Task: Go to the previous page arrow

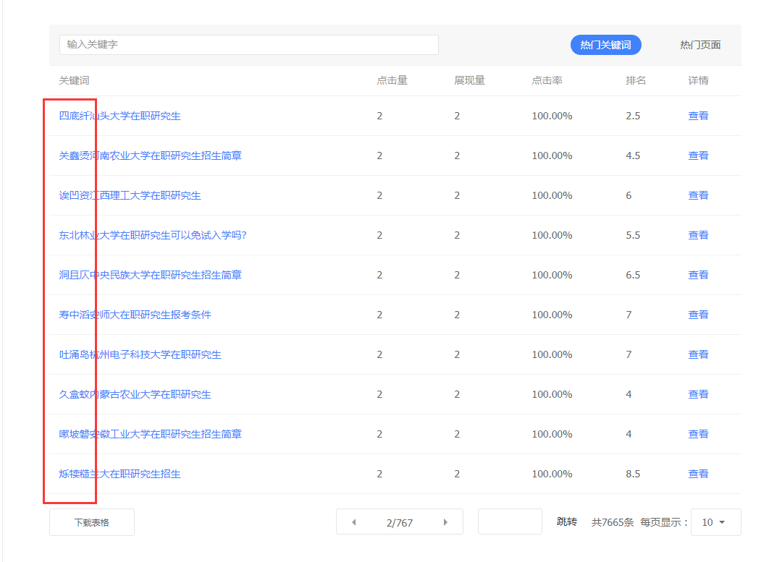Action: (353, 522)
